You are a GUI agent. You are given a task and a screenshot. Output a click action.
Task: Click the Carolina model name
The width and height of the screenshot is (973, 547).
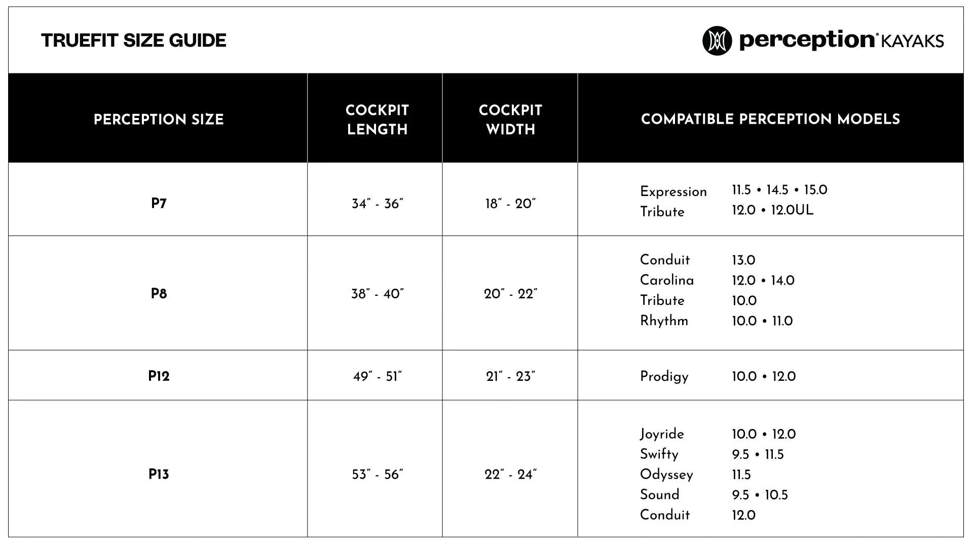click(x=667, y=280)
